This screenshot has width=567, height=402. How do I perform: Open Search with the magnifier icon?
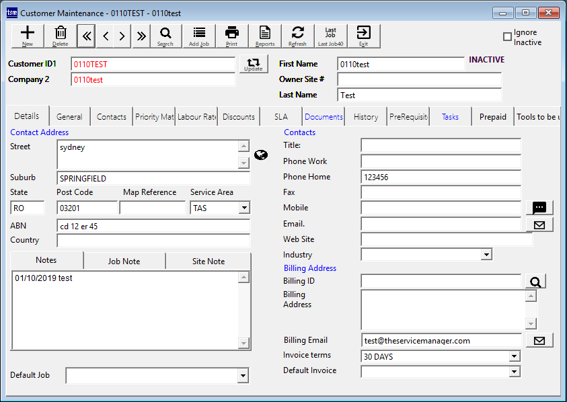click(x=165, y=36)
